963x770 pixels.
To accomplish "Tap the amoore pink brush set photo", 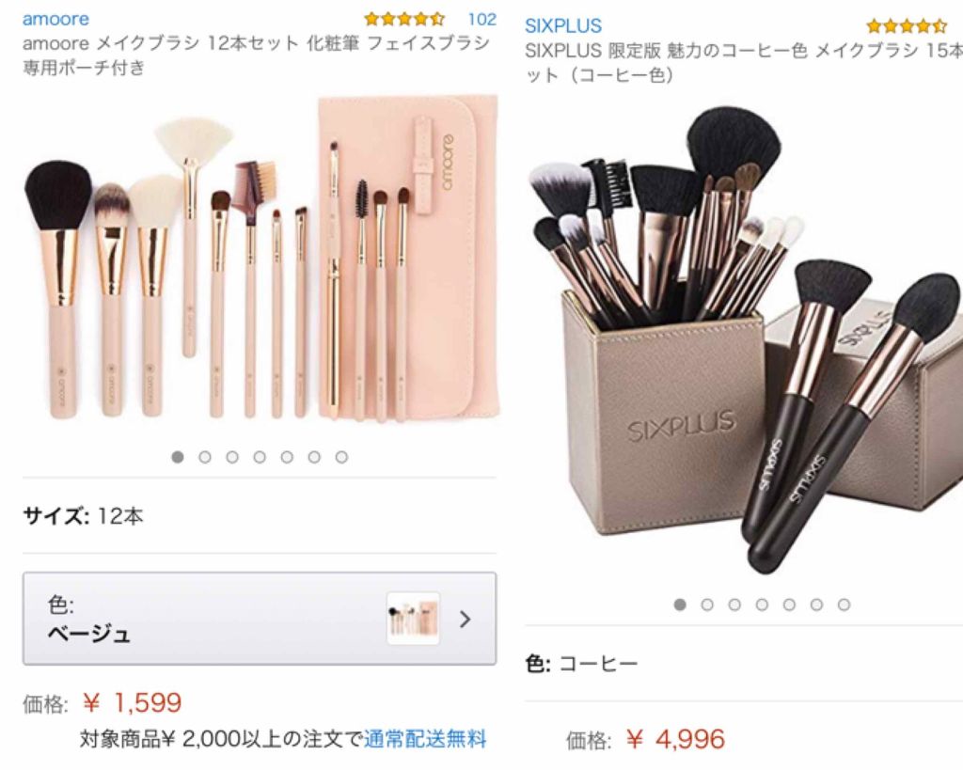I will click(261, 258).
